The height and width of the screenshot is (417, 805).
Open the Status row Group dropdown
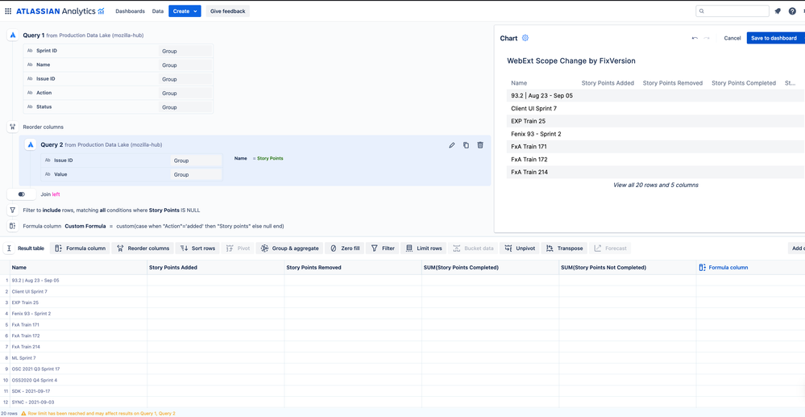(185, 107)
